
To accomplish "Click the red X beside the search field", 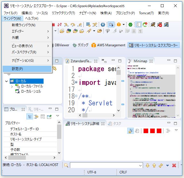I will pyautogui.click(x=174, y=165).
